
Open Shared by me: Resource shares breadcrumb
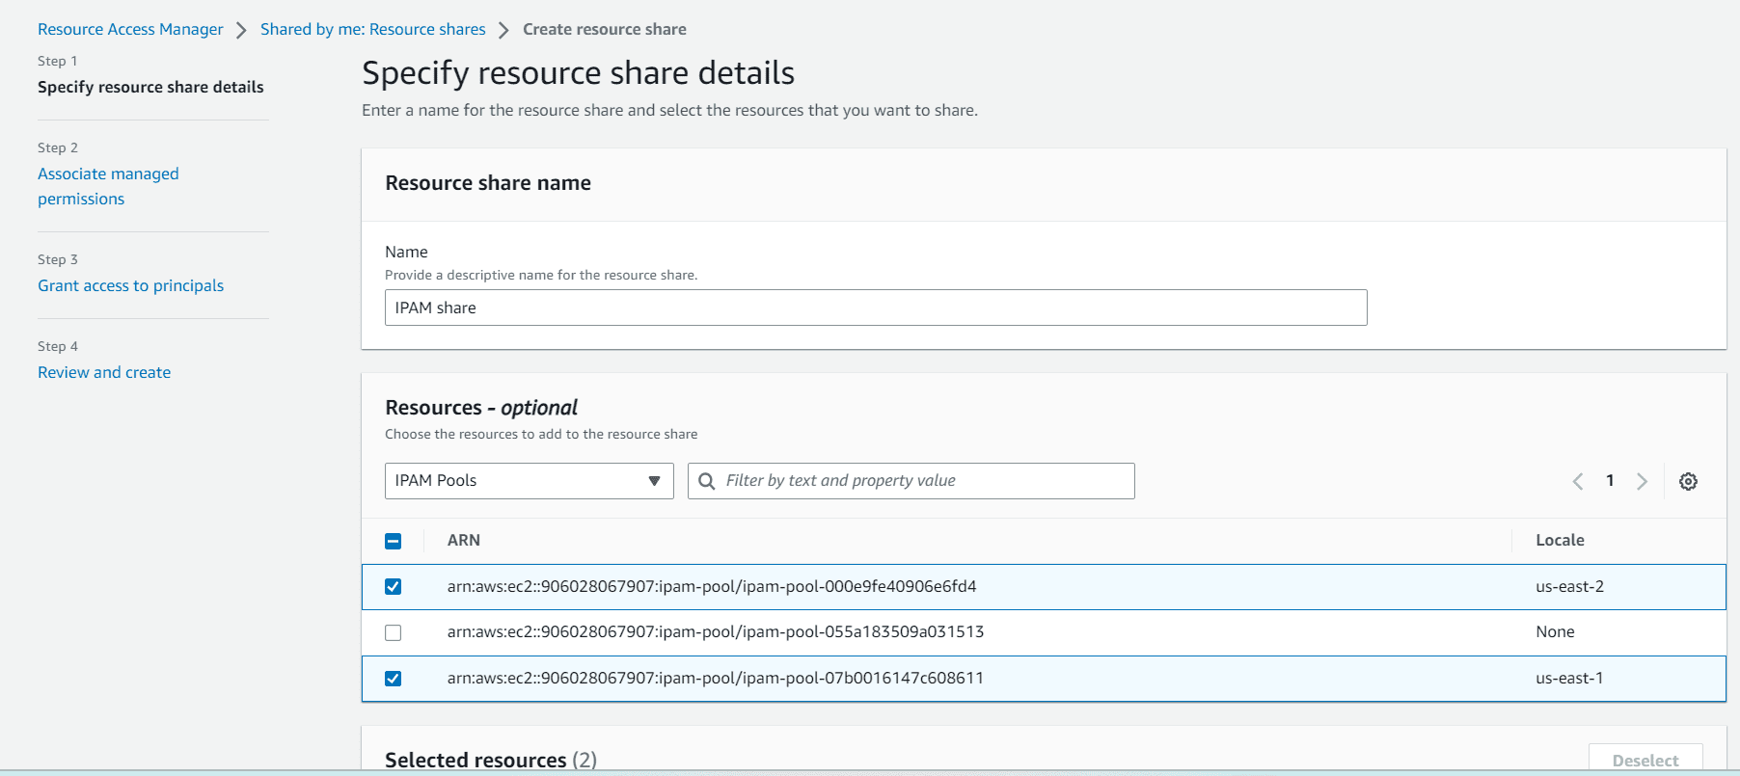373,29
